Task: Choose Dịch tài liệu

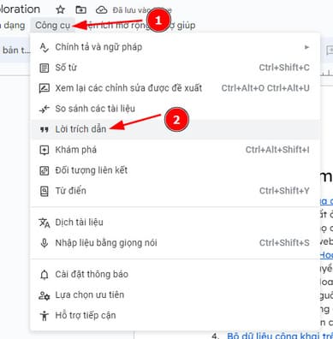Action: click(x=175, y=223)
